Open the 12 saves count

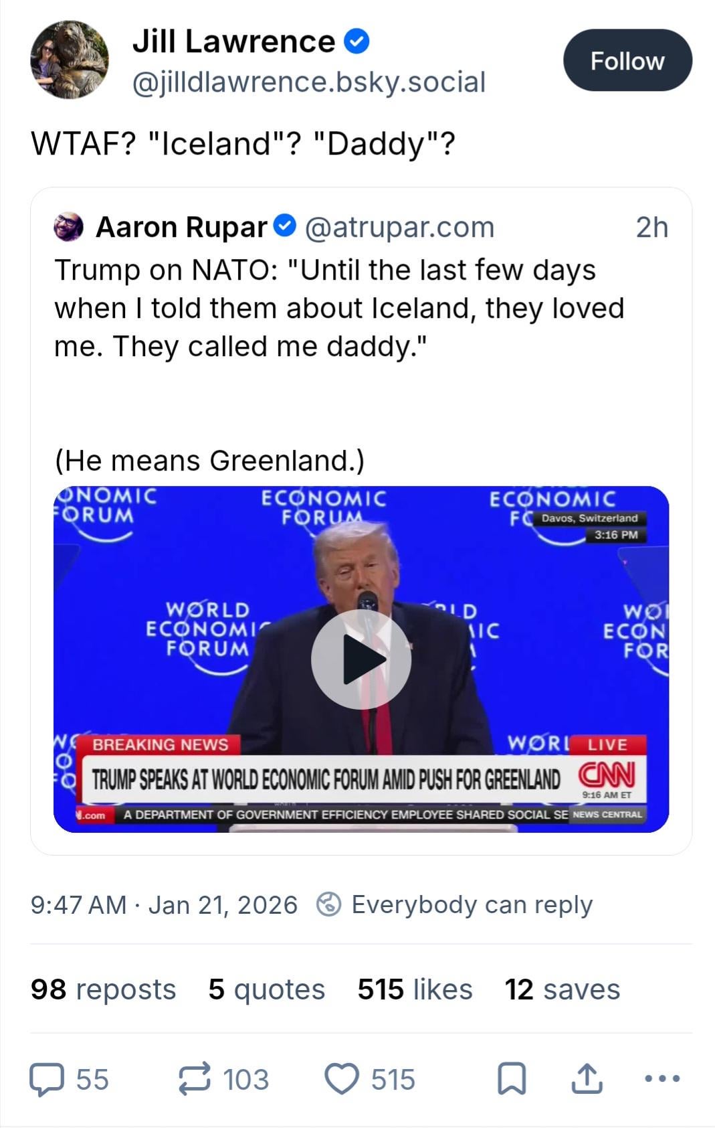click(562, 989)
